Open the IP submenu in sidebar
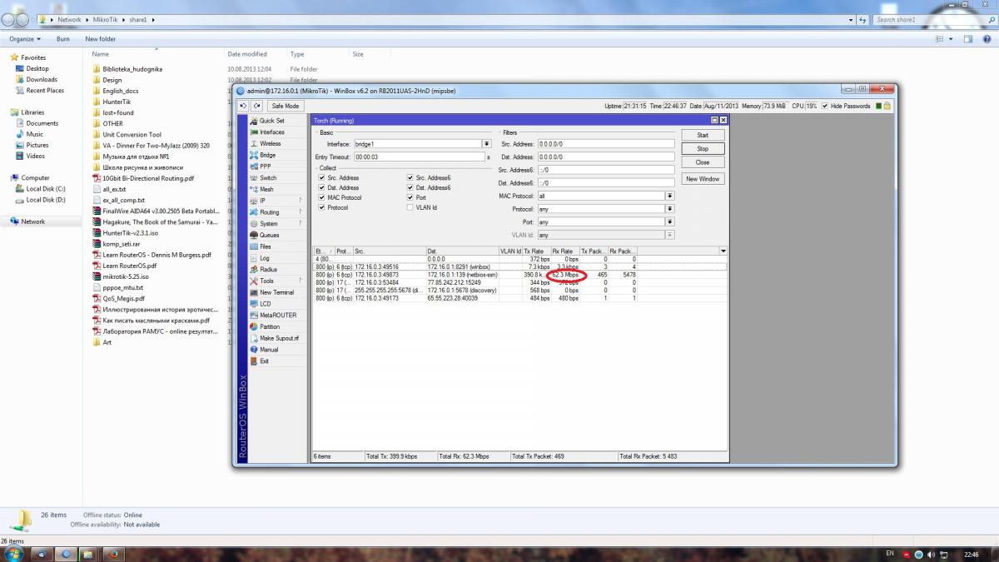The height and width of the screenshot is (562, 999). click(x=263, y=201)
